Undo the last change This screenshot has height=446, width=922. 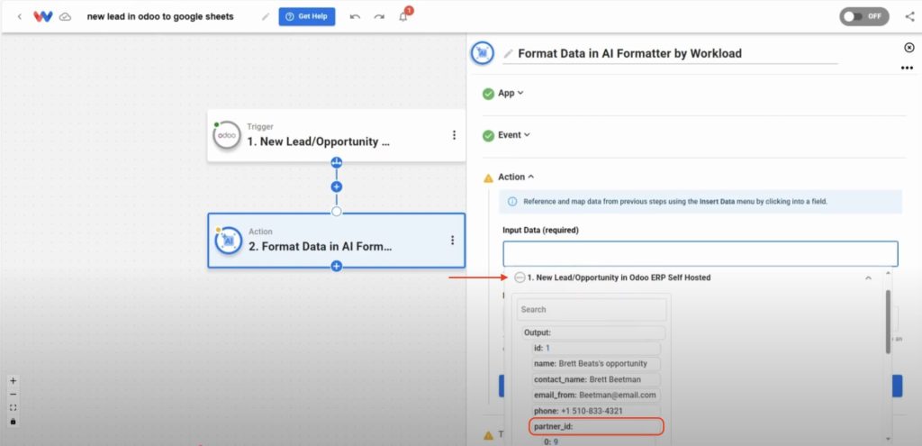coord(355,16)
